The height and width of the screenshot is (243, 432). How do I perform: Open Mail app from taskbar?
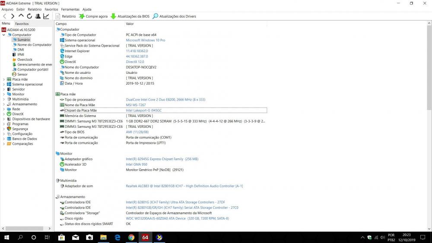click(x=76, y=237)
